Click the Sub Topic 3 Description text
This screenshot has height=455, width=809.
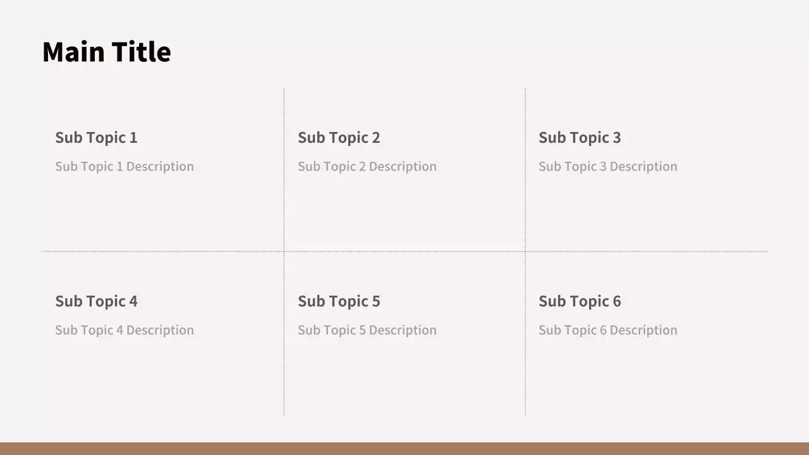click(608, 167)
